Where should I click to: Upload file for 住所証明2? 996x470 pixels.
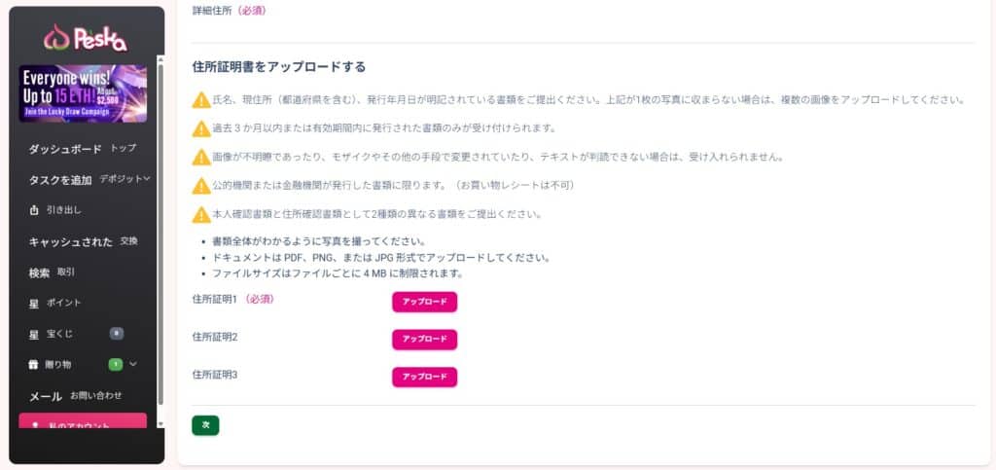[x=424, y=340]
